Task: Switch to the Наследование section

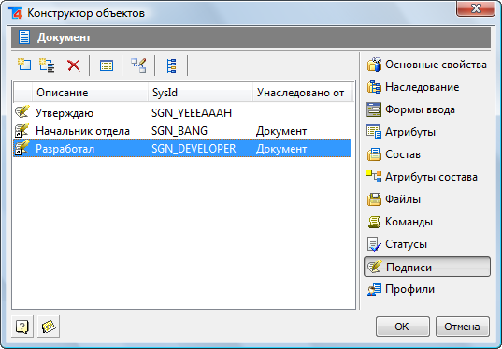Action: (x=413, y=87)
